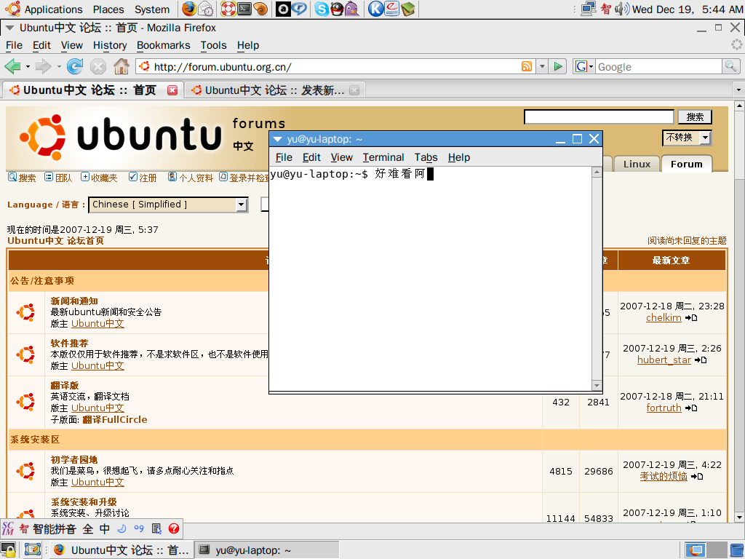The height and width of the screenshot is (559, 745).
Task: Expand the address bar URL dropdown
Action: 541,66
